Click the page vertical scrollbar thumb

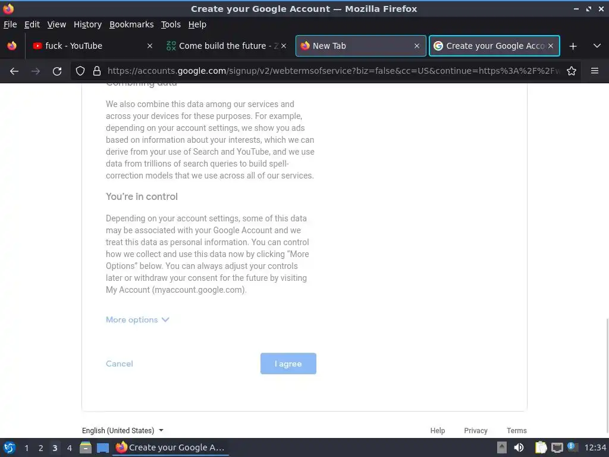pyautogui.click(x=607, y=377)
